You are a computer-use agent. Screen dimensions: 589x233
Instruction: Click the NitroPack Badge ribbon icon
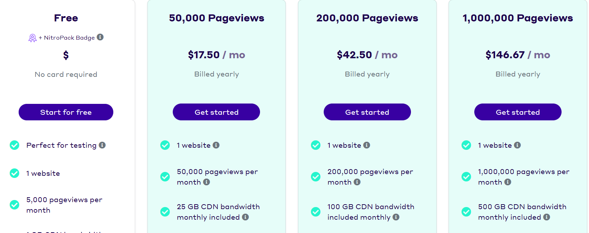click(x=32, y=38)
